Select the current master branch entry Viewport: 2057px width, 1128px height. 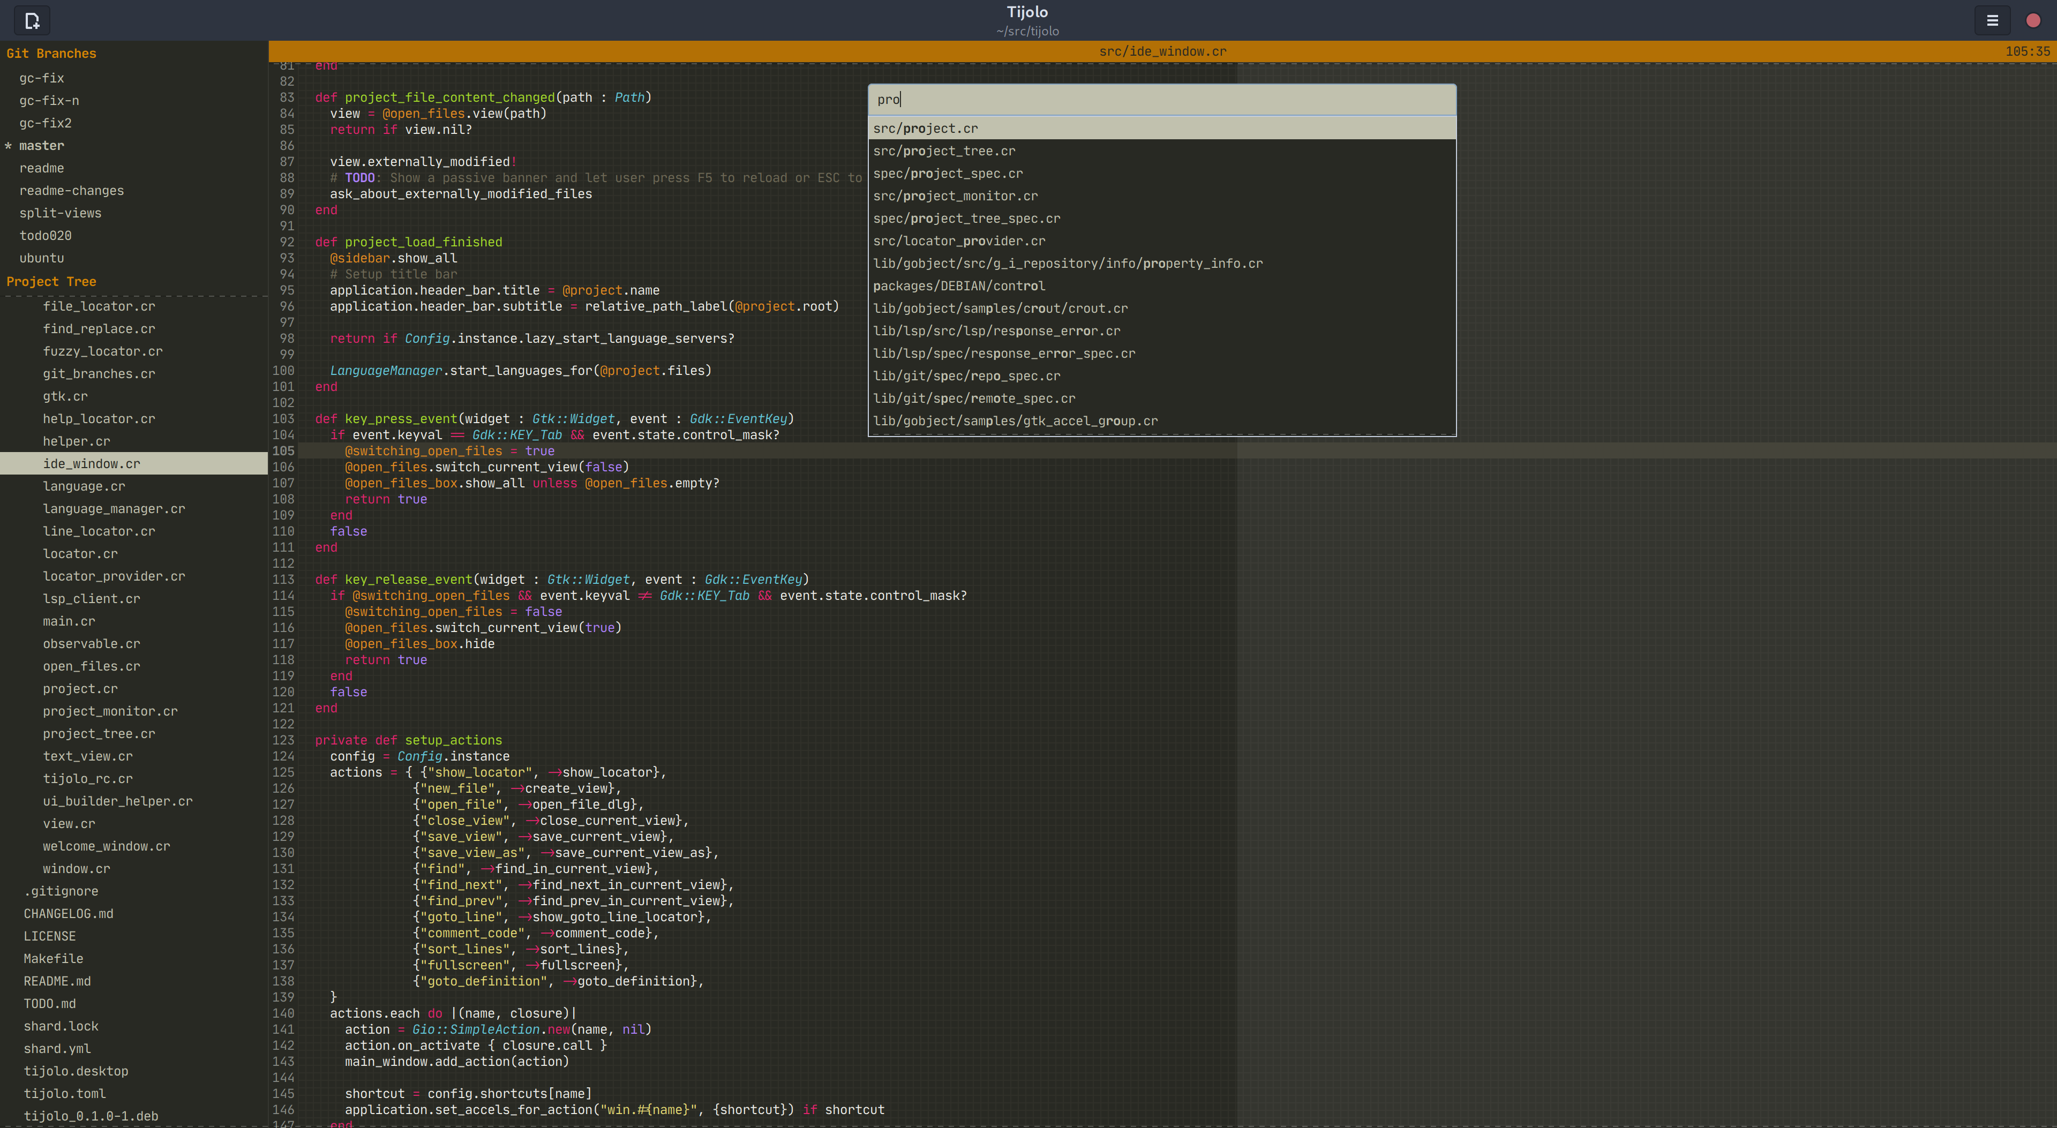[42, 146]
